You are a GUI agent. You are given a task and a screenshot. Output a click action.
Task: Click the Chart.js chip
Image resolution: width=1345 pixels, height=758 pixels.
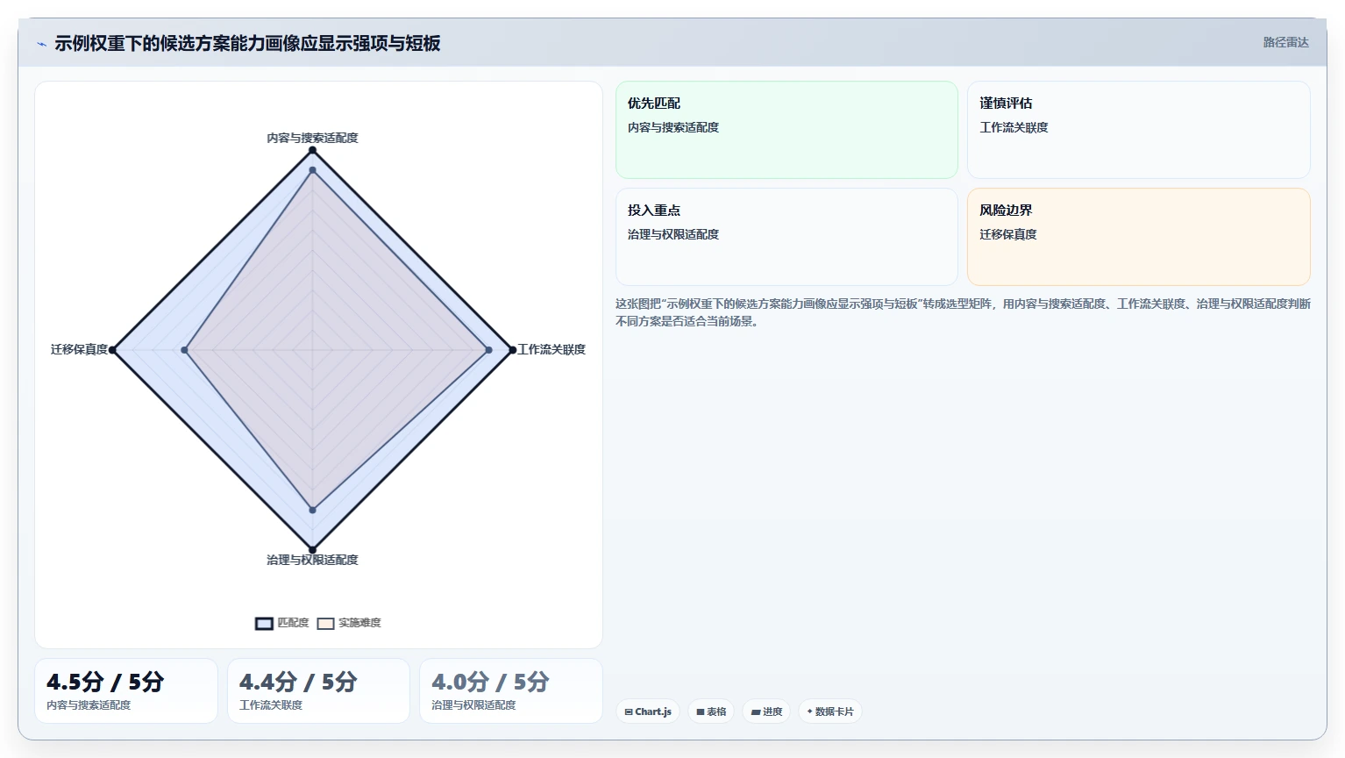click(x=648, y=712)
